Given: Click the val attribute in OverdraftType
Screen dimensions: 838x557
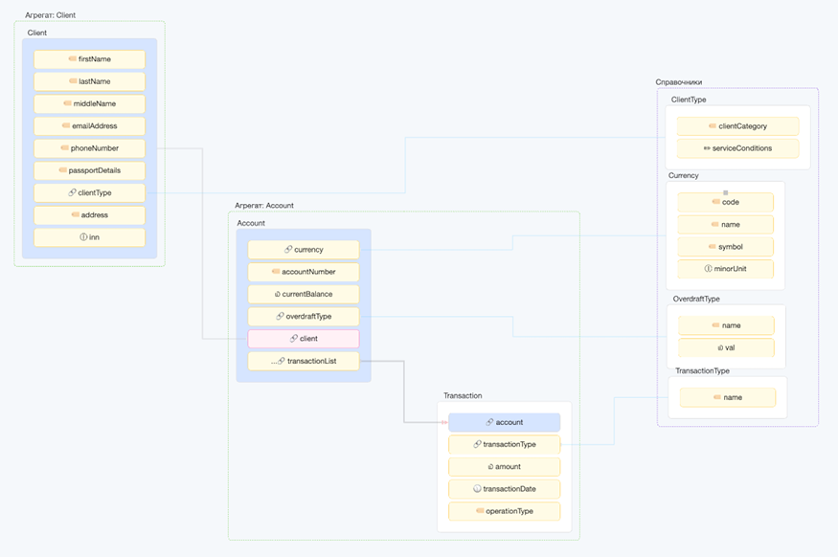Looking at the screenshot, I should click(x=726, y=347).
